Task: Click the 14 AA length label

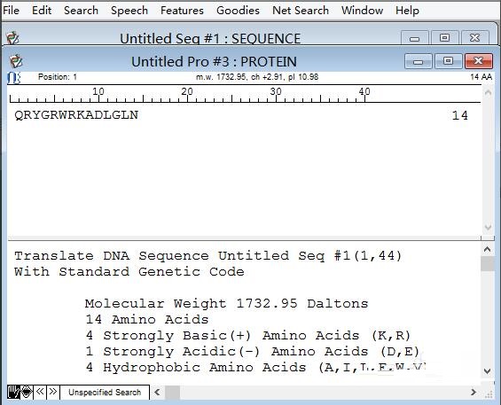Action: pos(481,77)
